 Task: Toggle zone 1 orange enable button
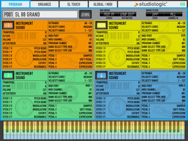tap(8, 25)
